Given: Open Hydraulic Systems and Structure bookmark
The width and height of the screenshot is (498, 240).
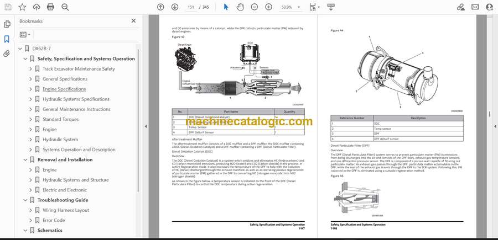Looking at the screenshot, I should tap(76, 180).
